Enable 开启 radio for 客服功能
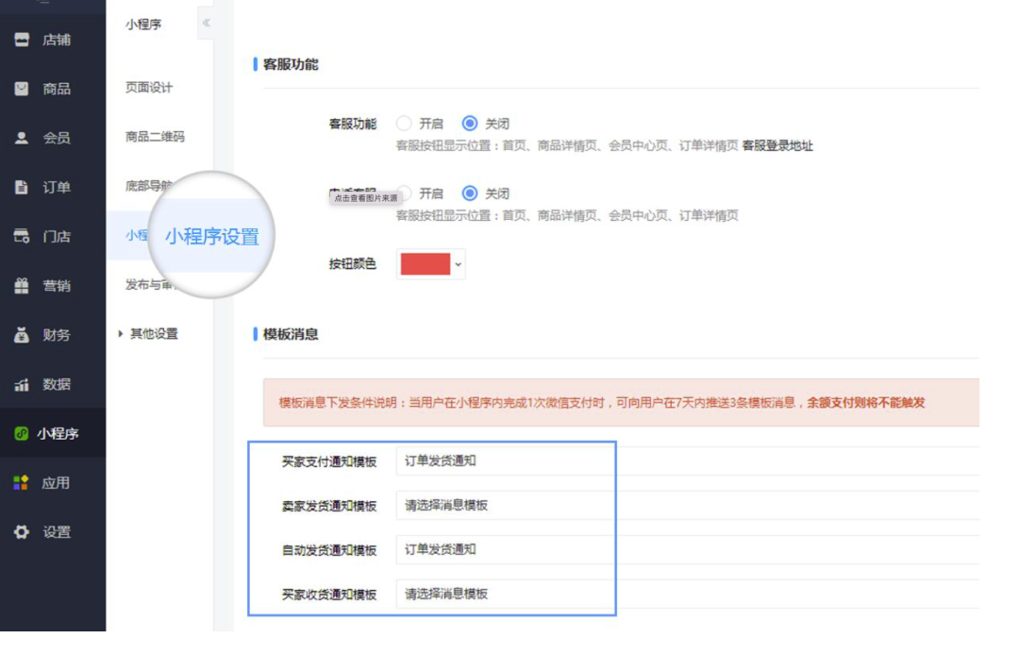This screenshot has height=654, width=1019. click(404, 123)
